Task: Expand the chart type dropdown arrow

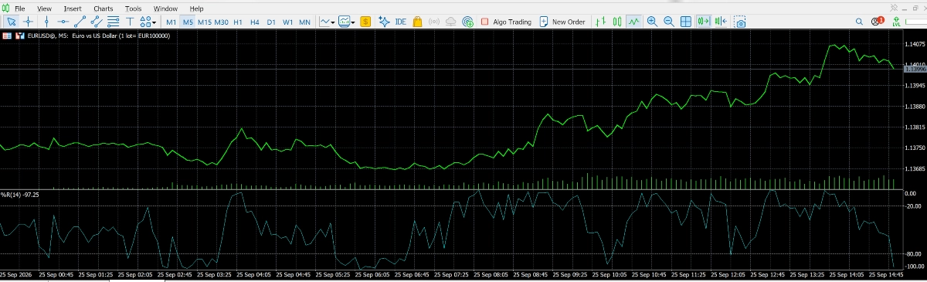Action: [x=333, y=22]
